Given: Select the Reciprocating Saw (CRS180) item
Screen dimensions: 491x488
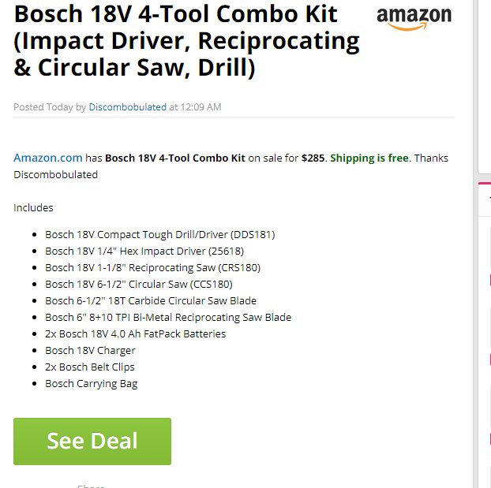Looking at the screenshot, I should 153,267.
